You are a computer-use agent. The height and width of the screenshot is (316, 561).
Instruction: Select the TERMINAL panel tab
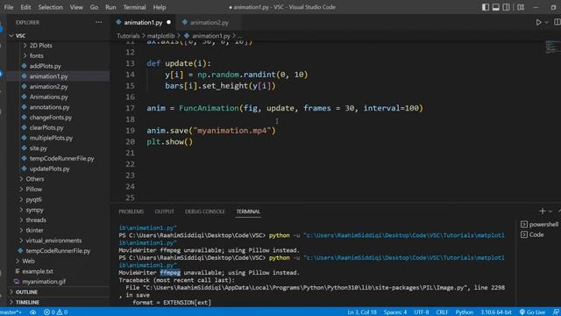pos(248,212)
